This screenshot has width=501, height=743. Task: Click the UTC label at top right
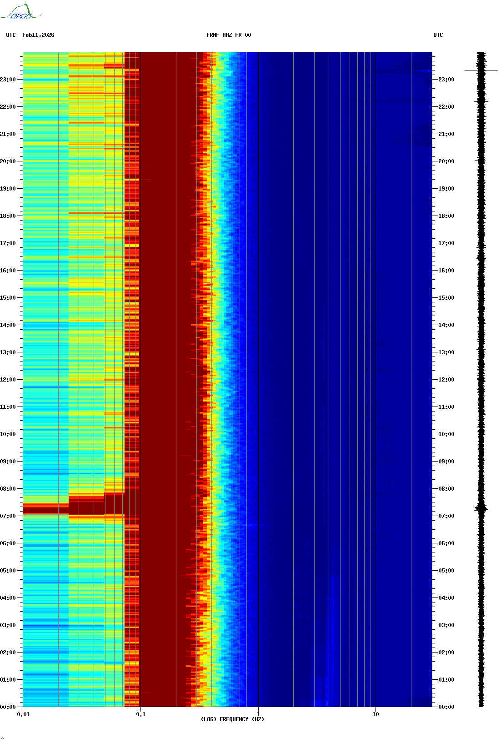[x=438, y=35]
